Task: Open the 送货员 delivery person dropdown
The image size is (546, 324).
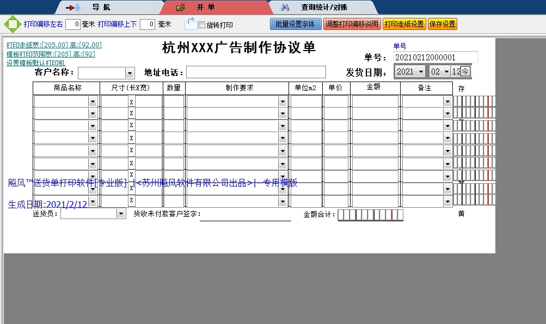Action: pyautogui.click(x=121, y=213)
